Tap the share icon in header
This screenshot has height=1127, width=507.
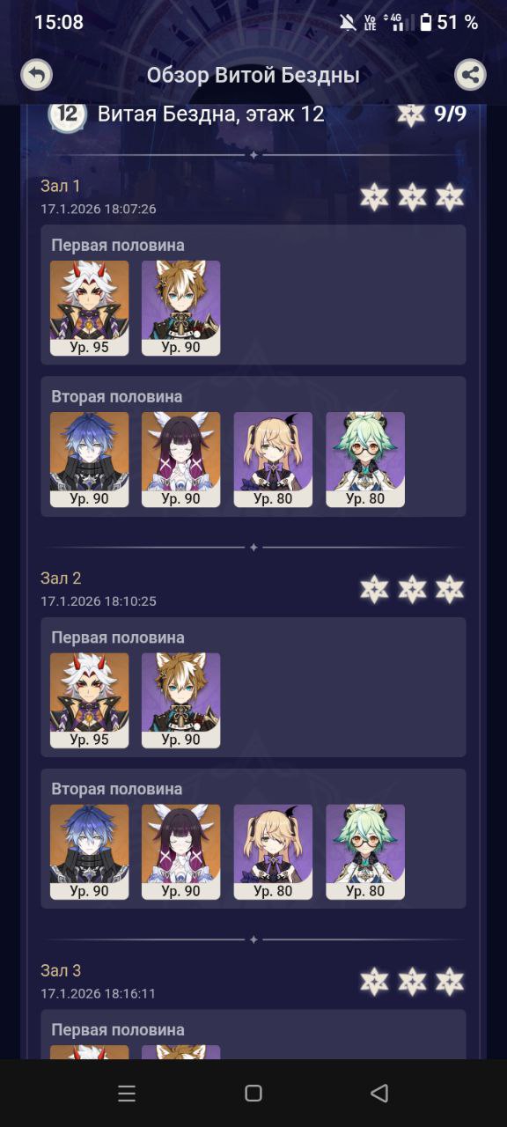click(x=471, y=75)
